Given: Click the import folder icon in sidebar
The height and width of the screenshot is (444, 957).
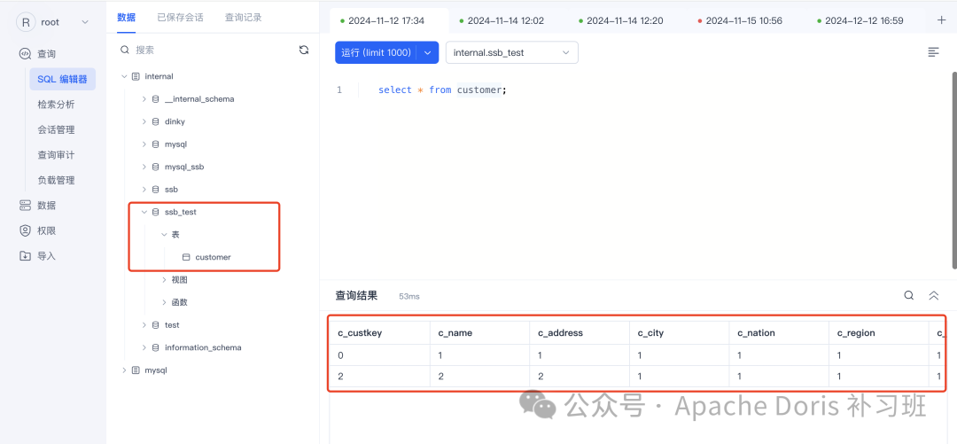Looking at the screenshot, I should coord(25,256).
